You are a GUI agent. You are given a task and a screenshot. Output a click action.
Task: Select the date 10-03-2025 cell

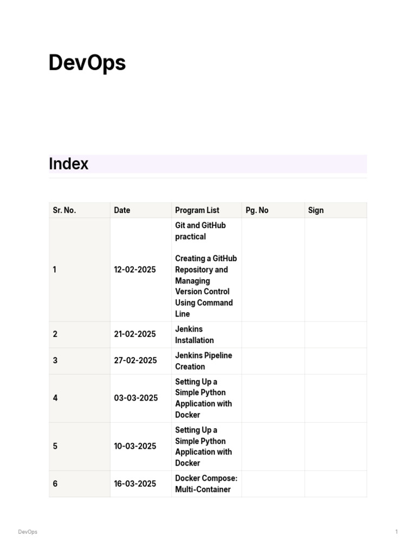(135, 446)
